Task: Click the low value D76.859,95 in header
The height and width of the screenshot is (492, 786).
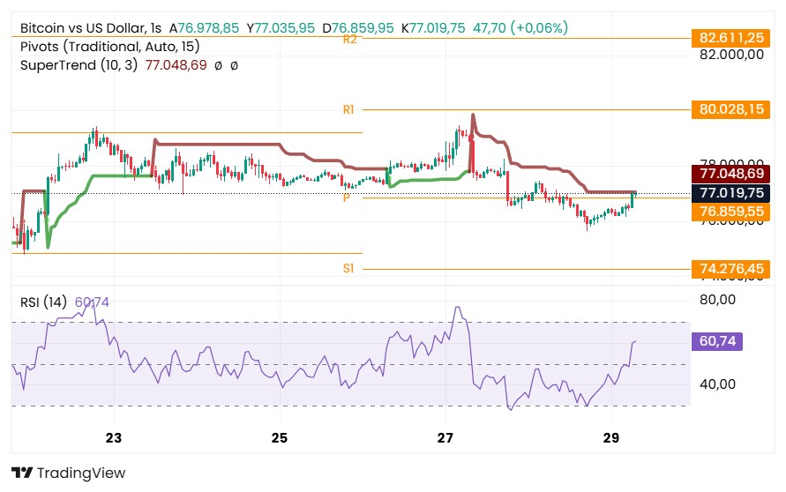Action: tap(358, 28)
